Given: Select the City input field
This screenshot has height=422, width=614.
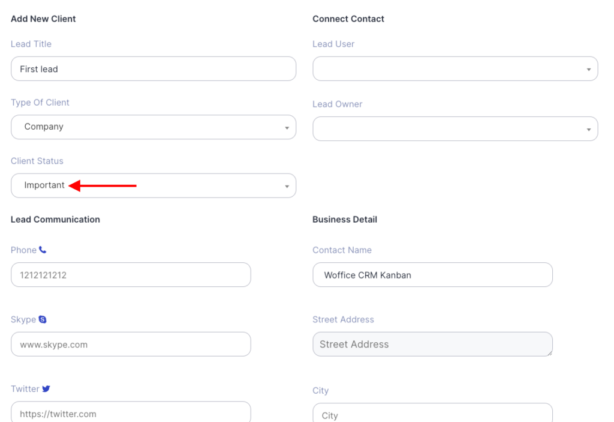Looking at the screenshot, I should (x=432, y=414).
